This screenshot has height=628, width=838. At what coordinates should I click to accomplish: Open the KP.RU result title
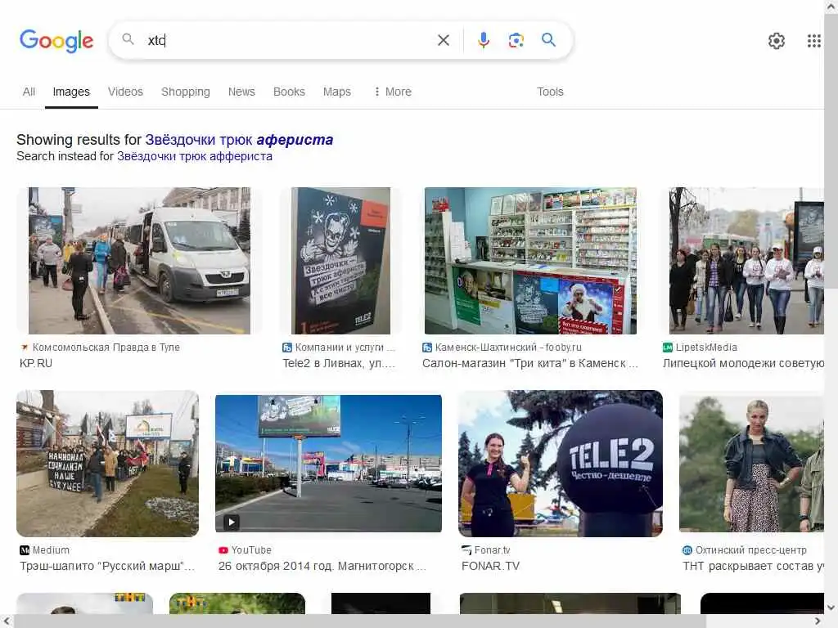(36, 363)
